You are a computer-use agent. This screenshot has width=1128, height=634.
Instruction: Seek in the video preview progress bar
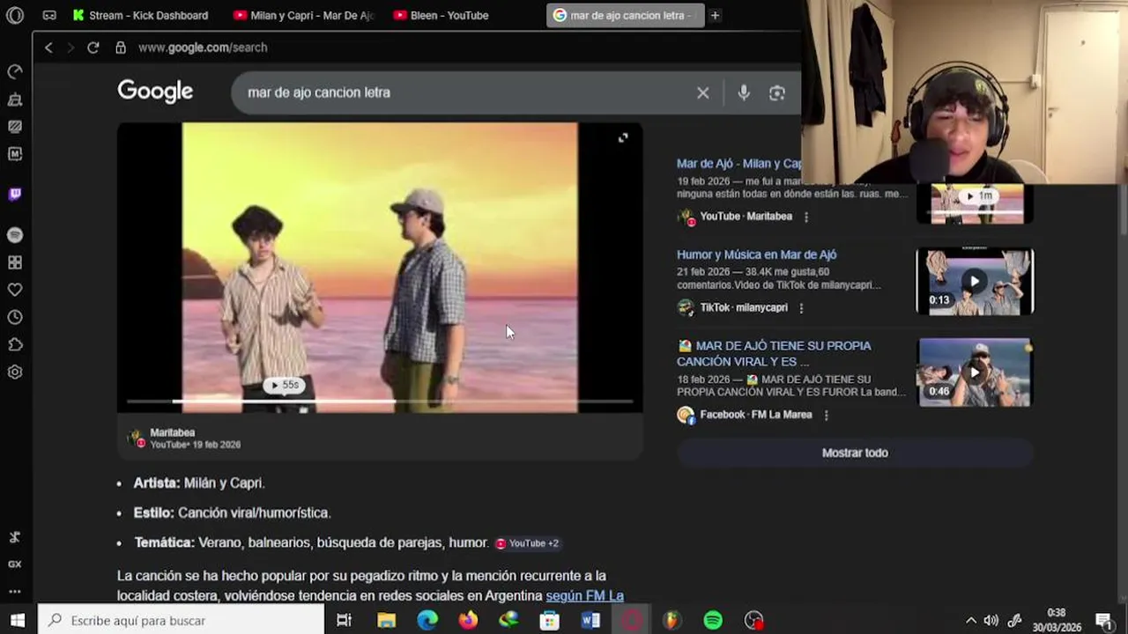point(380,402)
